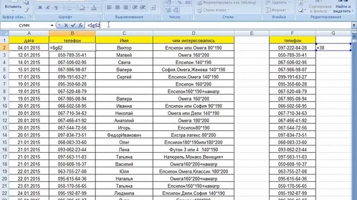Click the date cell 04.01.2015

pos(29,48)
